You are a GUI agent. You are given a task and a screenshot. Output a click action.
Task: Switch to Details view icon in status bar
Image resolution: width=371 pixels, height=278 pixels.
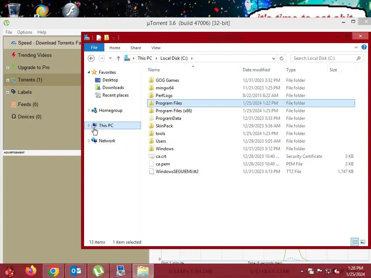tap(355, 242)
